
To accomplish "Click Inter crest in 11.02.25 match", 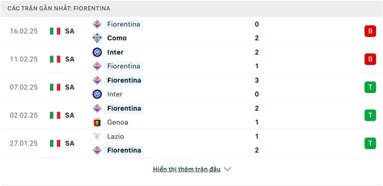I will tap(97, 52).
